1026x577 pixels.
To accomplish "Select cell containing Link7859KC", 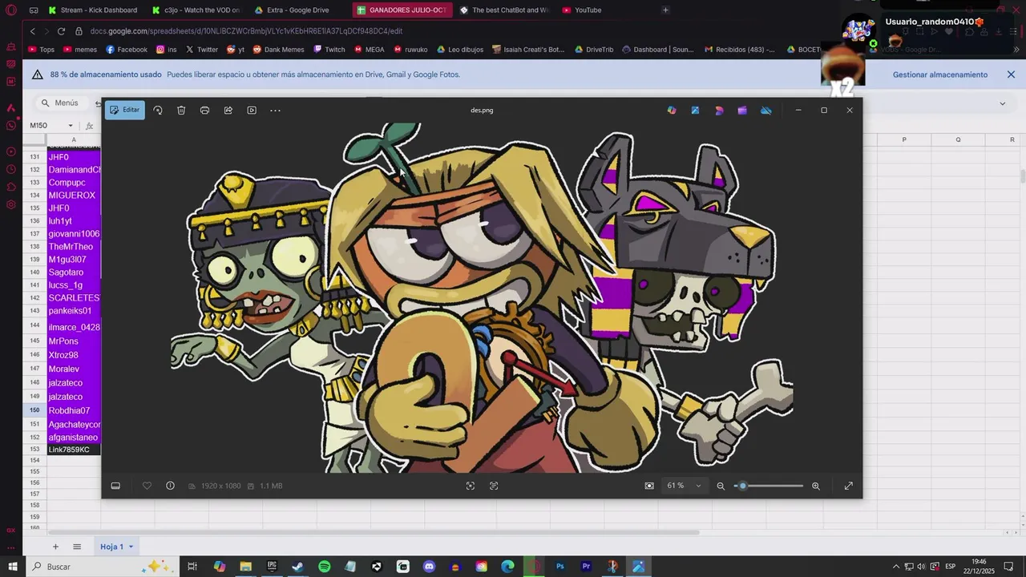I will click(x=74, y=450).
